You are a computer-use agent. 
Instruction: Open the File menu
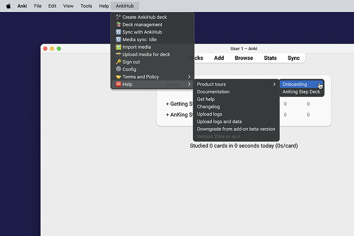point(37,6)
